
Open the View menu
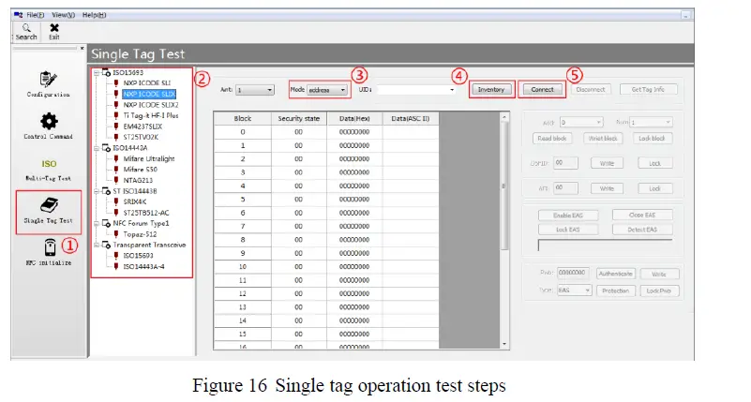point(63,15)
